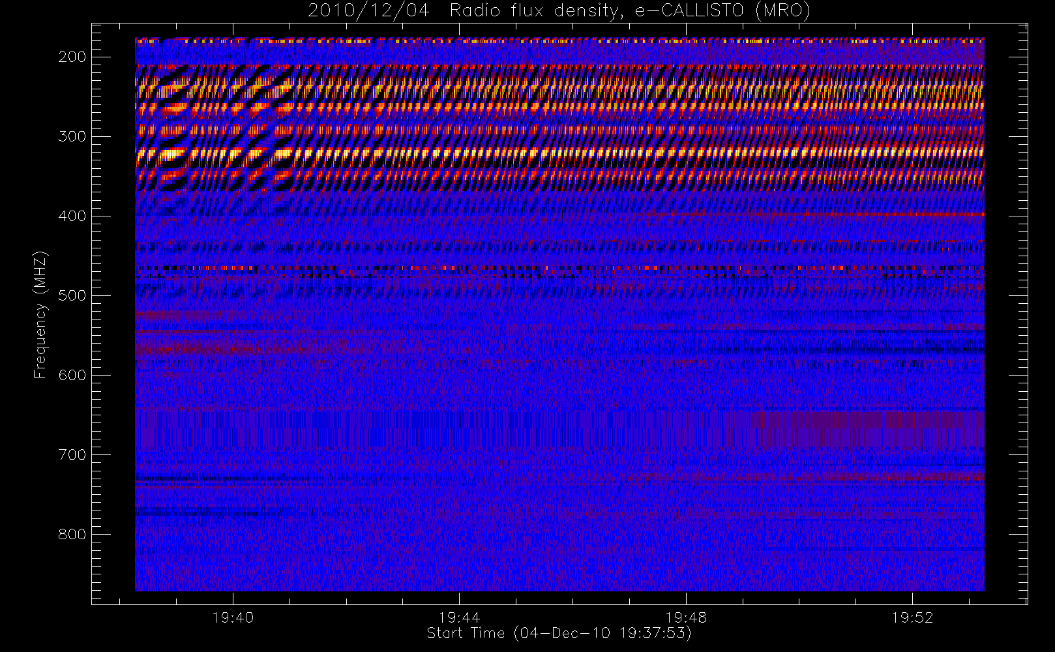Image resolution: width=1055 pixels, height=652 pixels.
Task: Click the 19:48 time tick label
Action: pyautogui.click(x=686, y=617)
